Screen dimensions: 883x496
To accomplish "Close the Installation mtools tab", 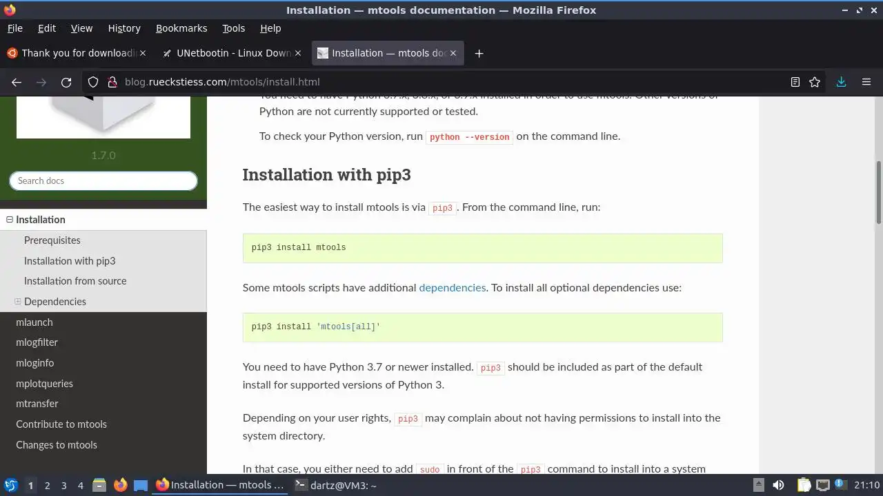I will coord(453,53).
